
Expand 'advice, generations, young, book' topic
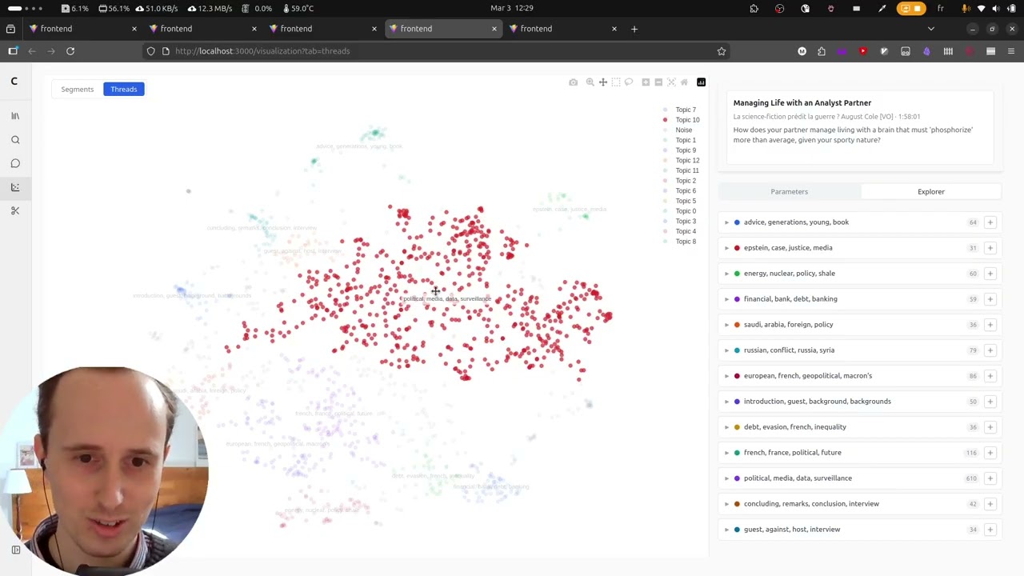pyautogui.click(x=727, y=222)
